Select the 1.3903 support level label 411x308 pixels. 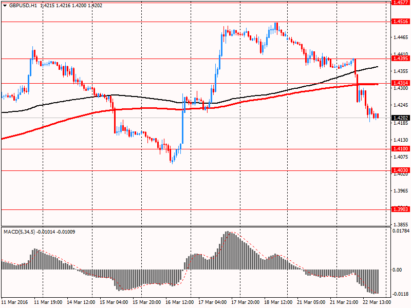[x=401, y=209]
